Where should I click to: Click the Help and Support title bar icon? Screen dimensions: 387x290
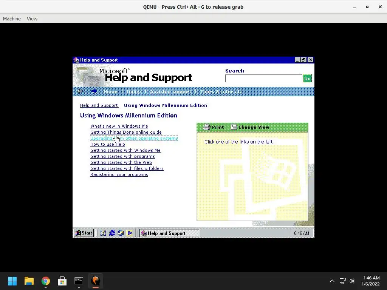click(76, 60)
